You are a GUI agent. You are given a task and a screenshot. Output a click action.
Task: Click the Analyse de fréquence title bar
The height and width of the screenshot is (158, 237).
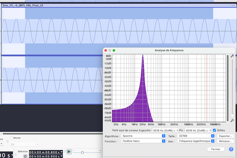pyautogui.click(x=169, y=50)
